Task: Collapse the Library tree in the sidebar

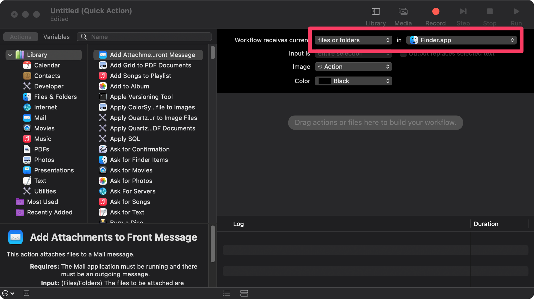Action: [10, 55]
